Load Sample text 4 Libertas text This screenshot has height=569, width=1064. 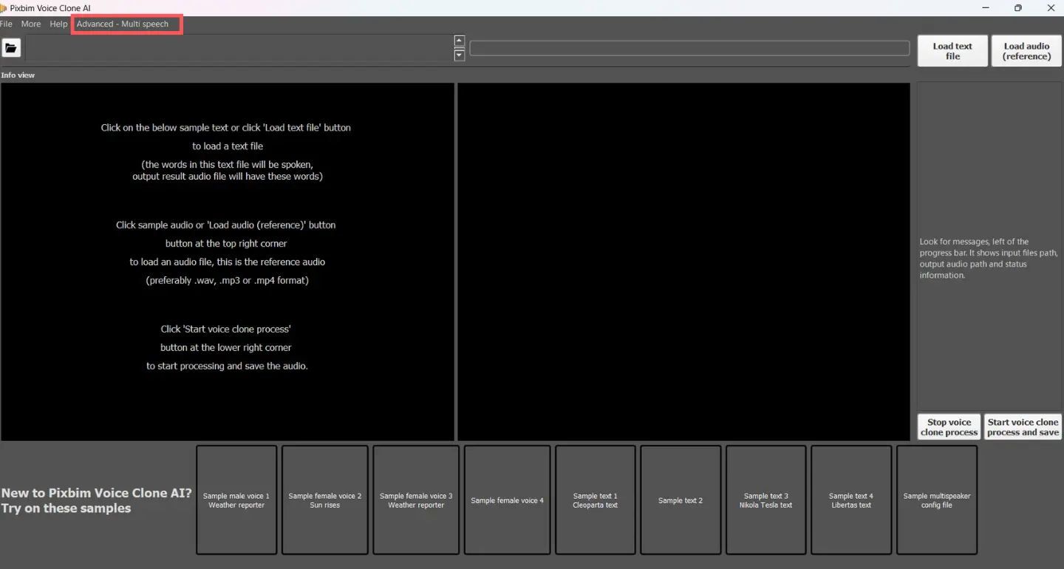[851, 500]
